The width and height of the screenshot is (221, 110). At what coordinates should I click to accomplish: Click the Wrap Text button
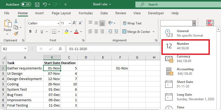(x=132, y=23)
